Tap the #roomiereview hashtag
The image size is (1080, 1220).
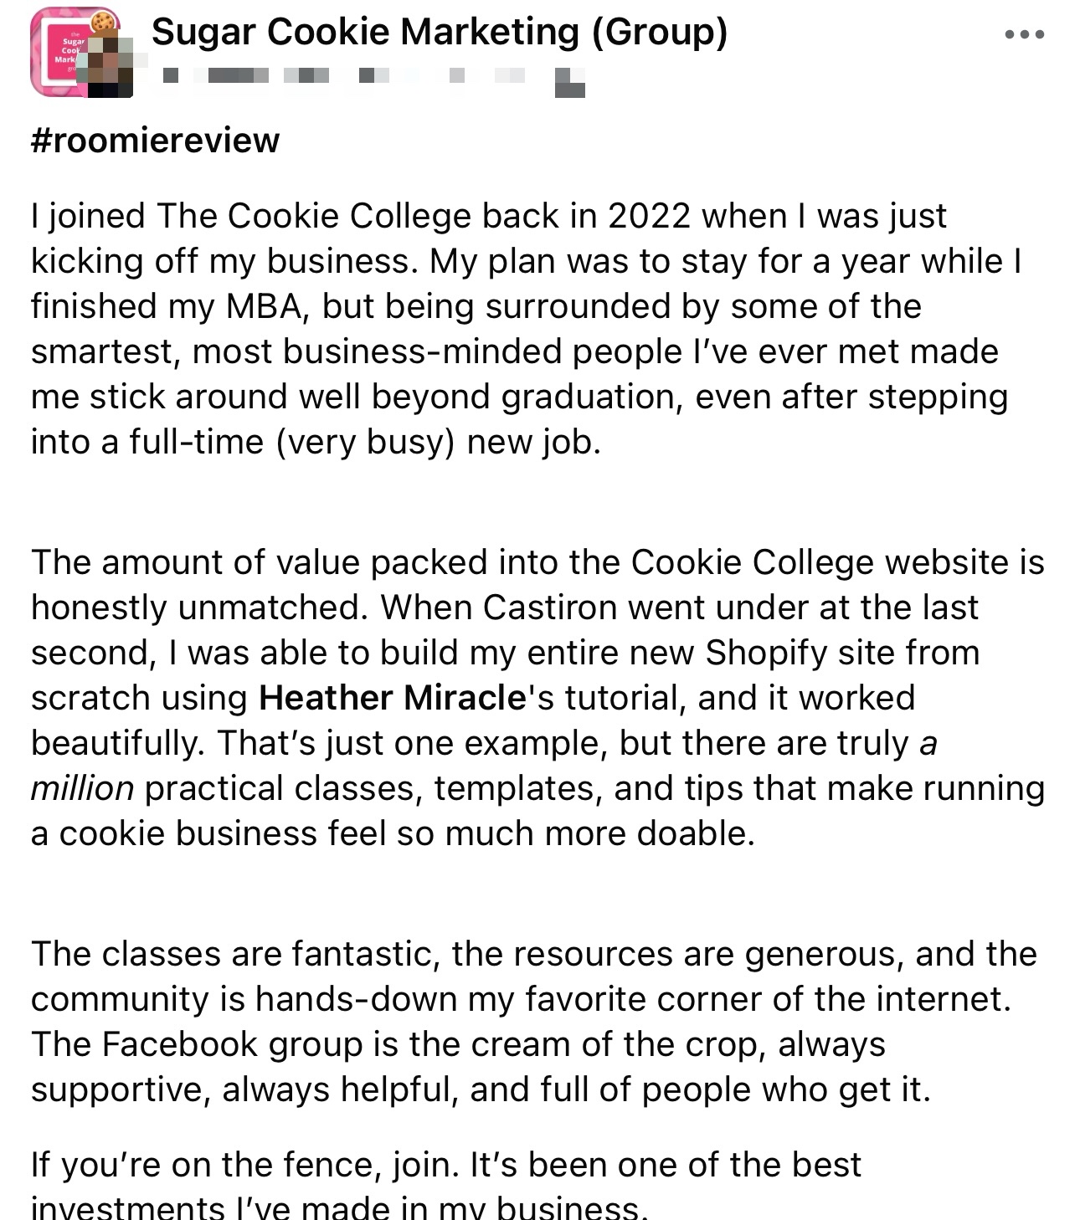click(155, 141)
